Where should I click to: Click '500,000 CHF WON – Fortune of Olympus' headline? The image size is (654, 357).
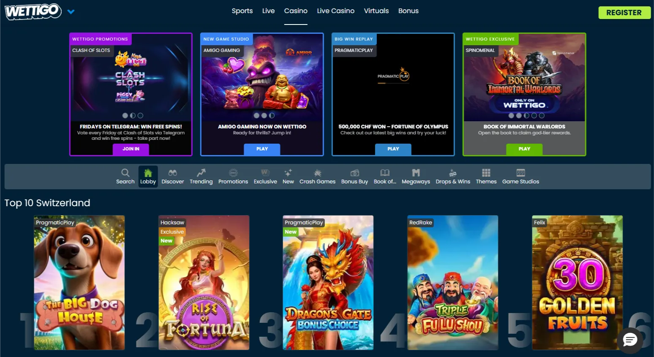393,126
